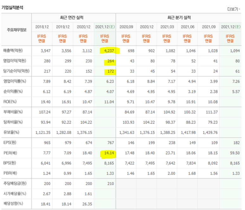Click the BPS value 8,092

tap(213, 163)
